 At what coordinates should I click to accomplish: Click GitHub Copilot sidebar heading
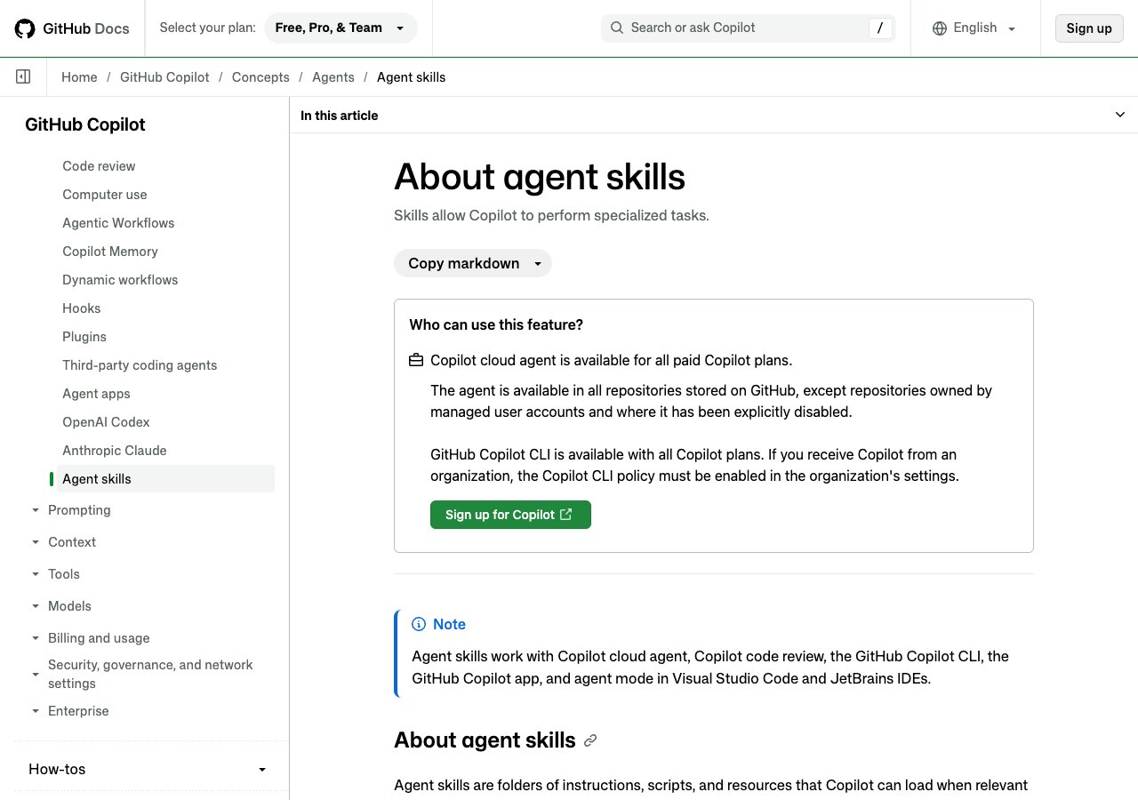coord(85,124)
